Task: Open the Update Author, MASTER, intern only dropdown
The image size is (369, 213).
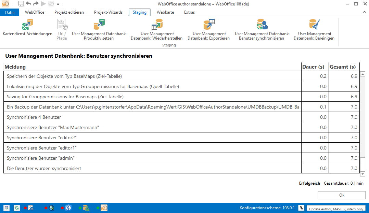Action: (336, 208)
